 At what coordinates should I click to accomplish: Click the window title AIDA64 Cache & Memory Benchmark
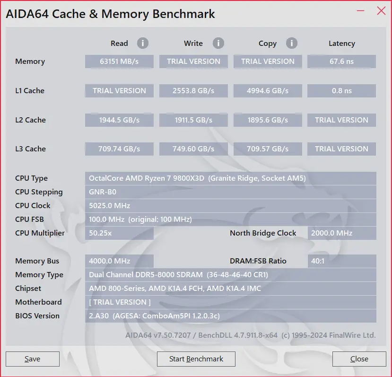(110, 14)
